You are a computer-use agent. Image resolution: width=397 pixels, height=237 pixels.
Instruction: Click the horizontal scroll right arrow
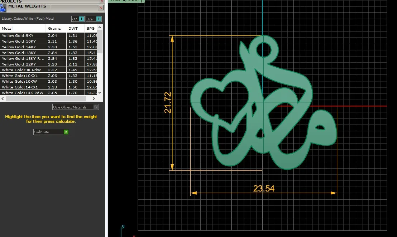pos(94,99)
